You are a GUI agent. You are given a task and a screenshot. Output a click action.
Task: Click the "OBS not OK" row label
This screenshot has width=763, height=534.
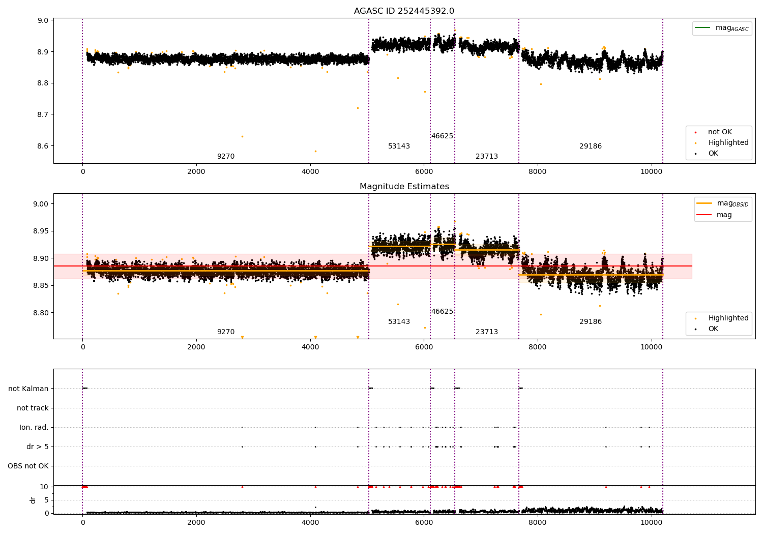tap(28, 466)
